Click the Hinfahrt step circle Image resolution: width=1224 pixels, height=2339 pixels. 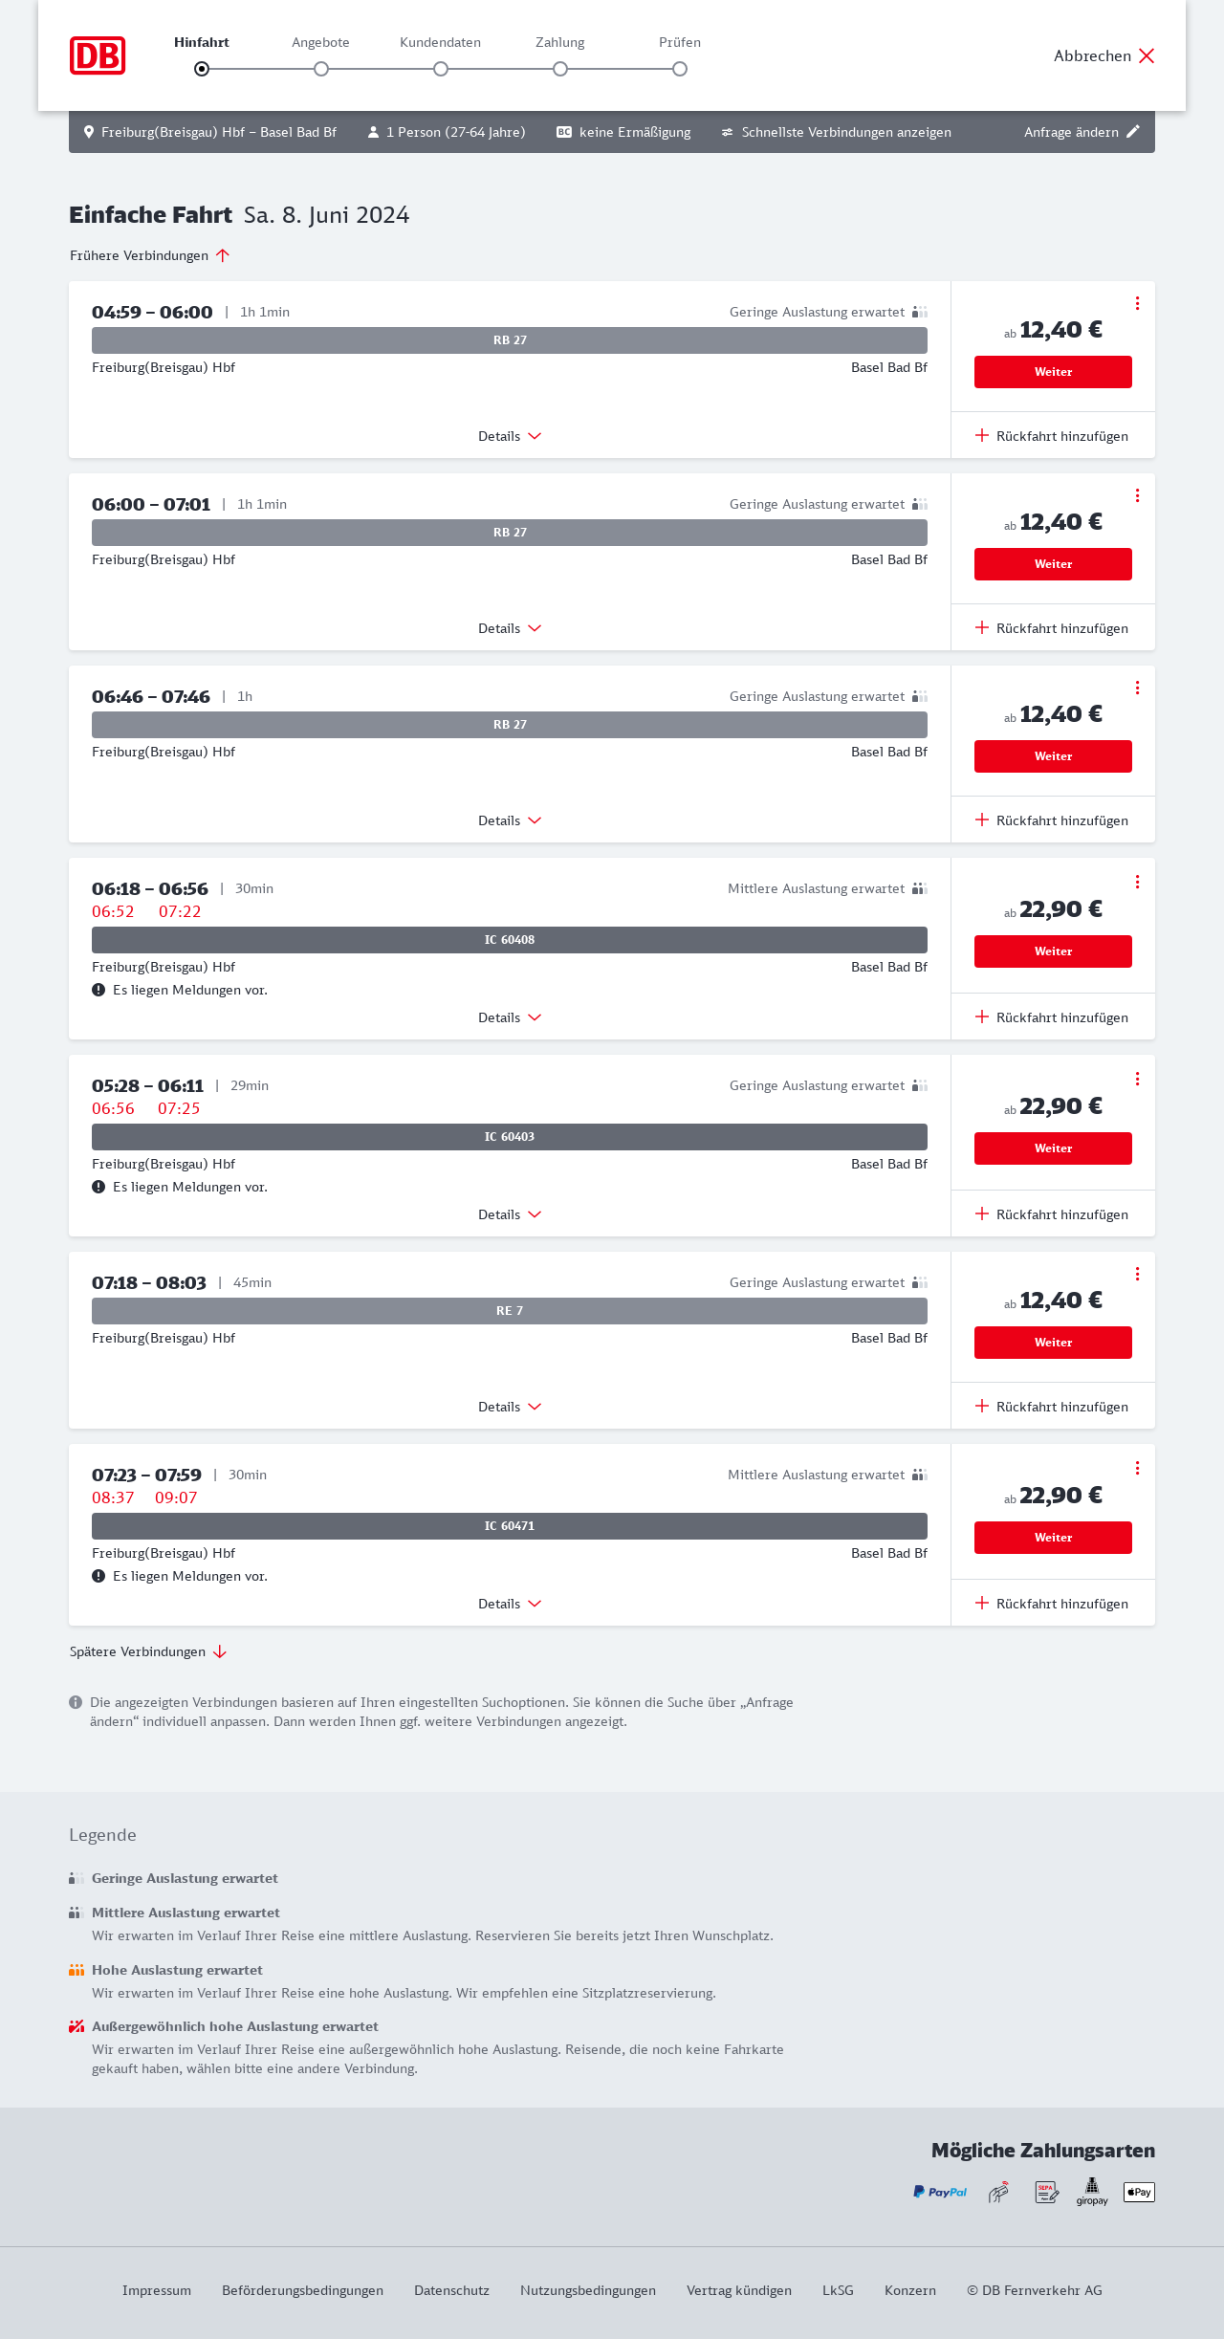tap(202, 69)
